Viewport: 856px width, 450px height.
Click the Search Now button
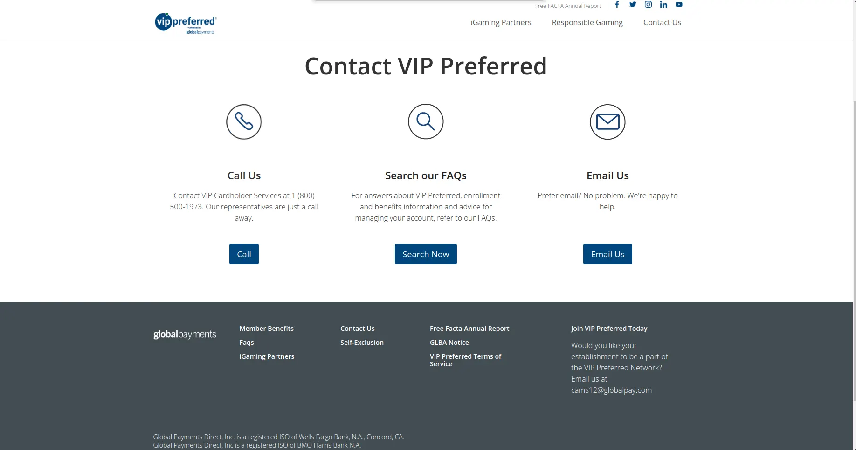coord(426,254)
